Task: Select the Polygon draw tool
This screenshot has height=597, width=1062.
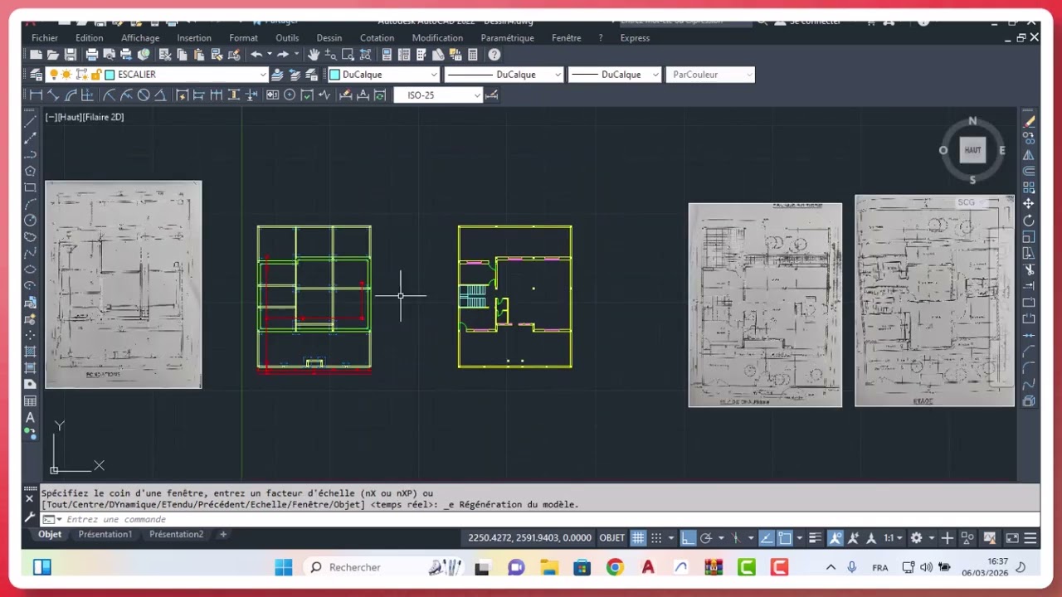Action: [x=31, y=171]
